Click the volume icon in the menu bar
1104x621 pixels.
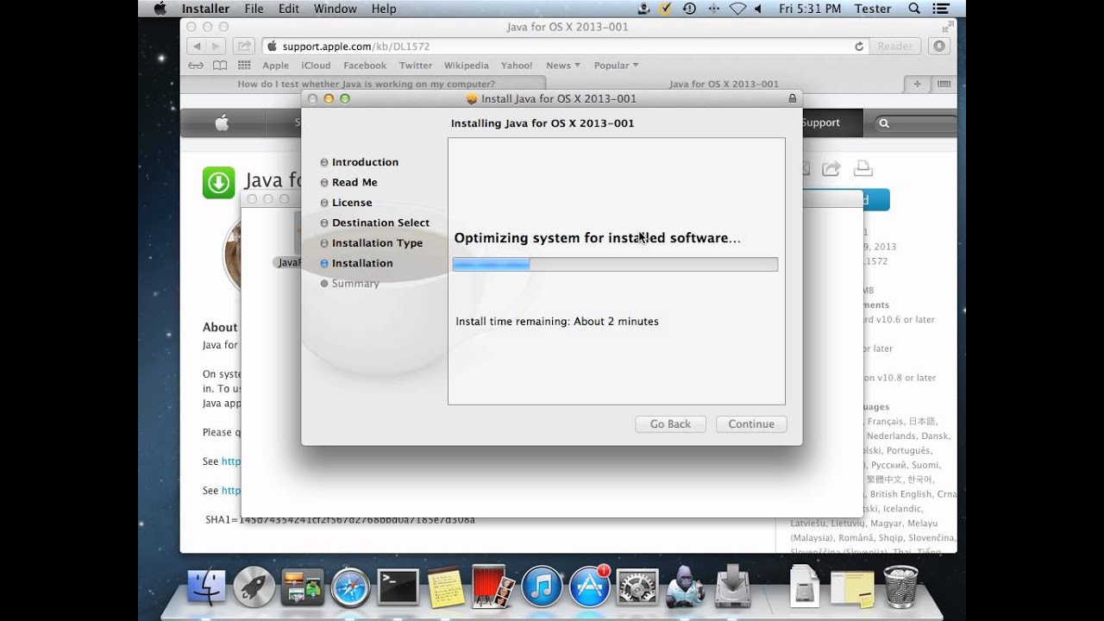coord(760,9)
